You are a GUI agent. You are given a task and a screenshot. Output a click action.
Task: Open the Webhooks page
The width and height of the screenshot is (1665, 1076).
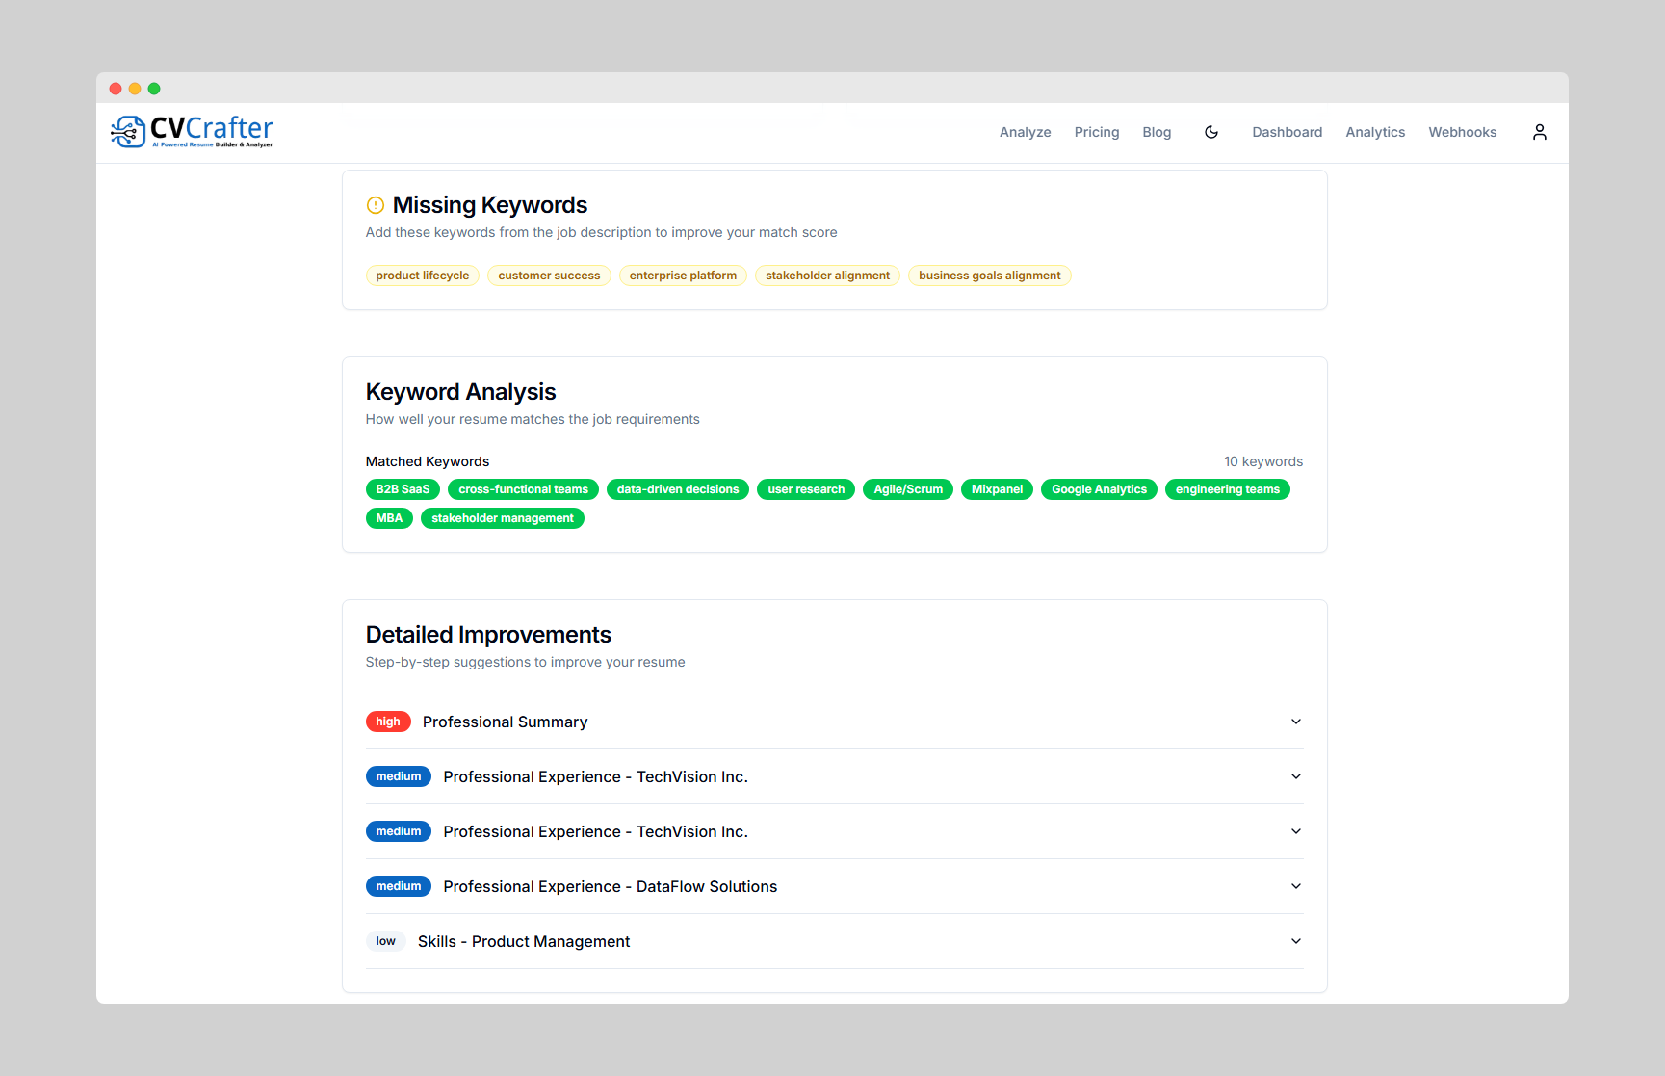tap(1462, 132)
